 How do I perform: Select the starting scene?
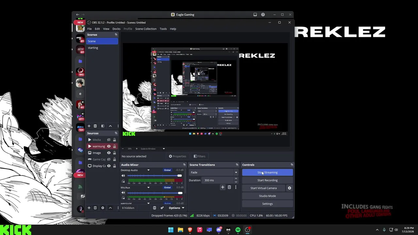pyautogui.click(x=102, y=48)
